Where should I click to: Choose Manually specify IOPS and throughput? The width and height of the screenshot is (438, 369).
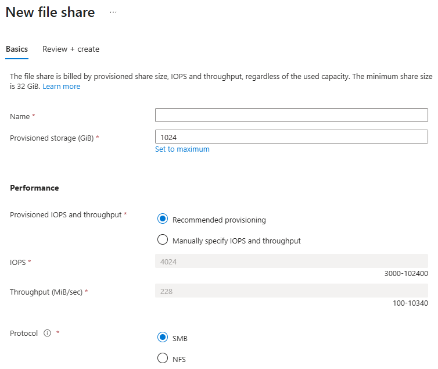pyautogui.click(x=163, y=240)
